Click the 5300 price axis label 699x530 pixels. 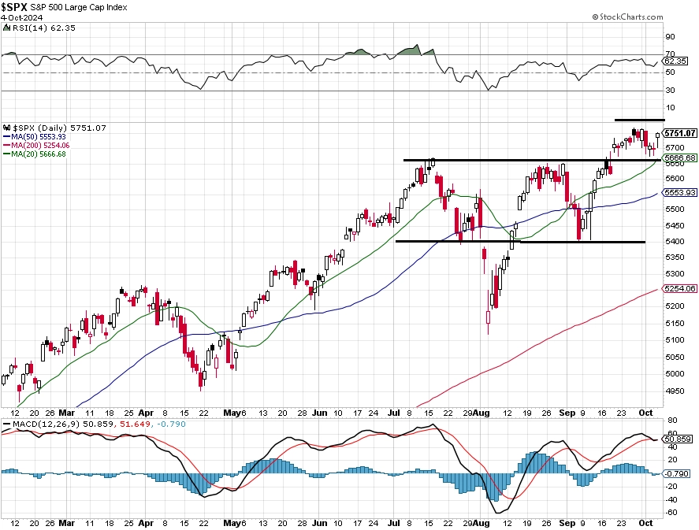675,274
